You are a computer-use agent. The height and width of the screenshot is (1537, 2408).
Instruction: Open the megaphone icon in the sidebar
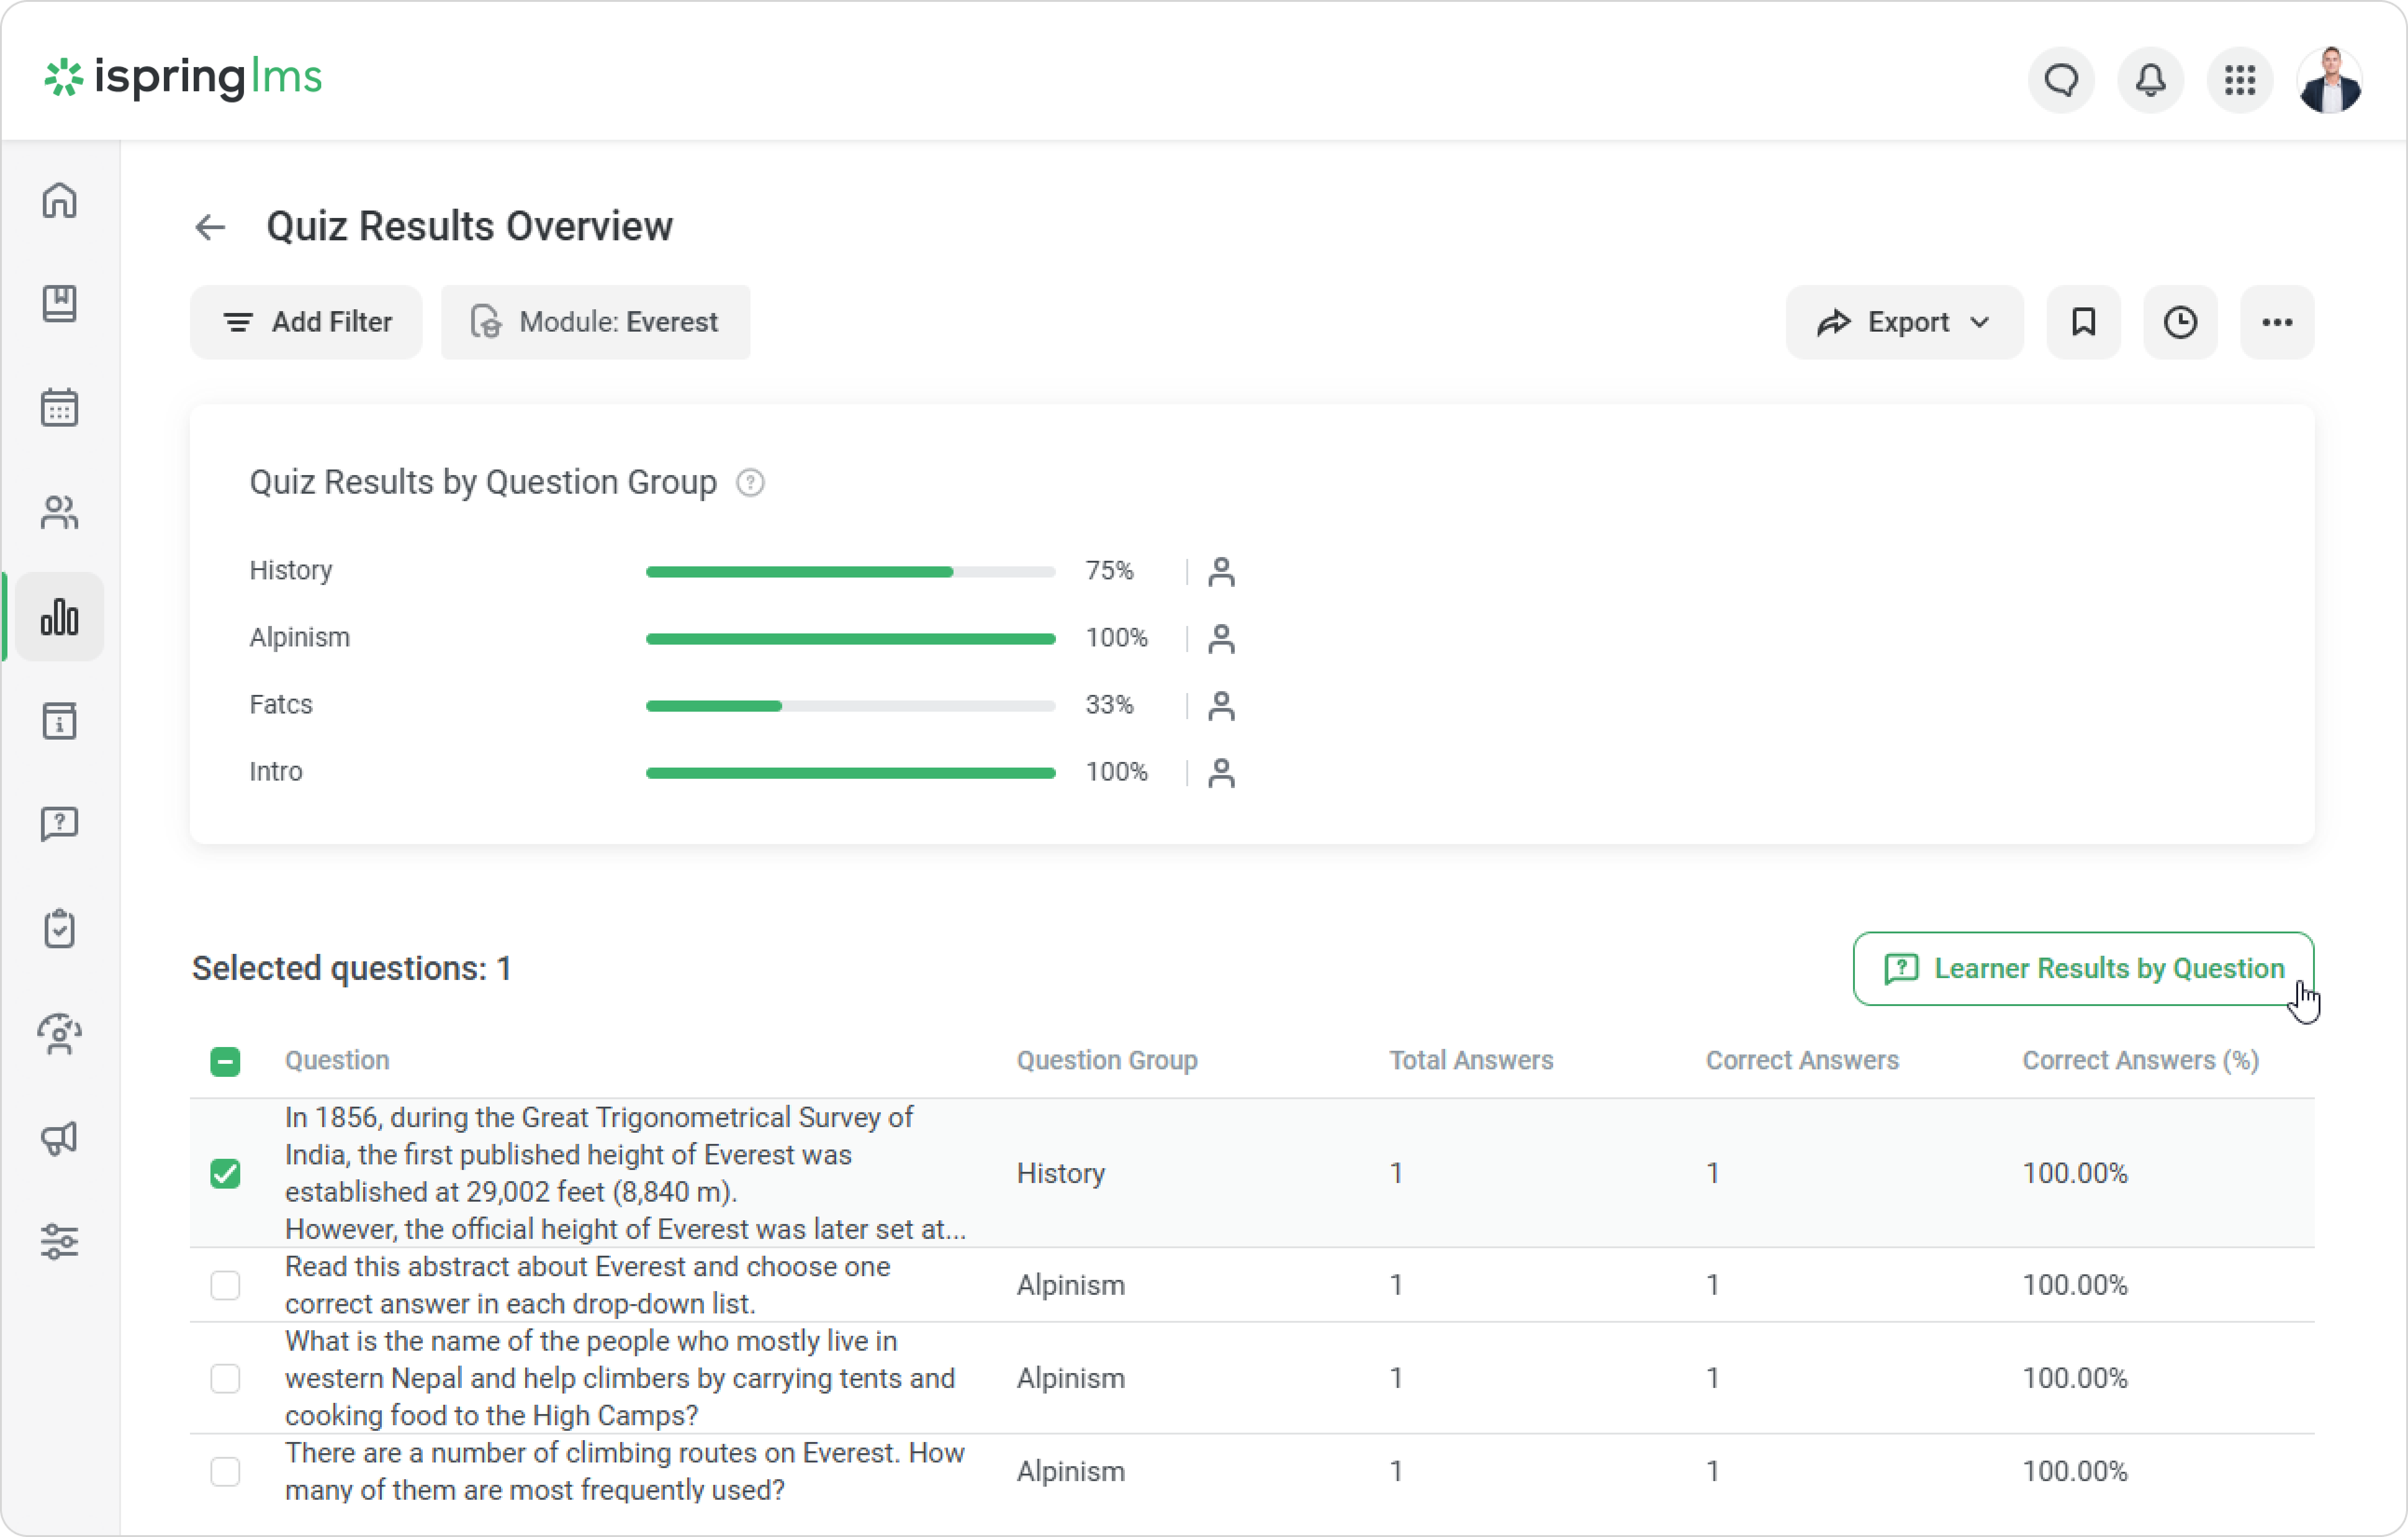[x=60, y=1138]
